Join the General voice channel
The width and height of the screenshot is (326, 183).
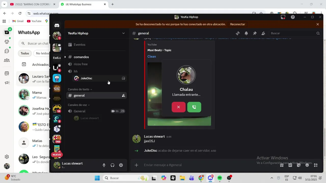pos(97,111)
